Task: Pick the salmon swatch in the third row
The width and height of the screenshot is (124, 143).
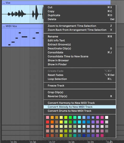Action: coord(48,127)
